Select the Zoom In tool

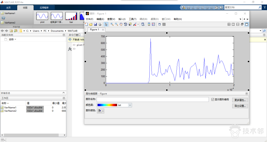pyautogui.click(x=112, y=24)
